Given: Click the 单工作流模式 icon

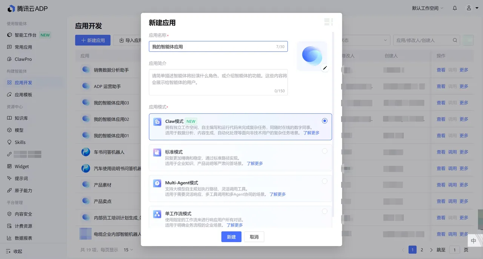Looking at the screenshot, I should point(157,214).
